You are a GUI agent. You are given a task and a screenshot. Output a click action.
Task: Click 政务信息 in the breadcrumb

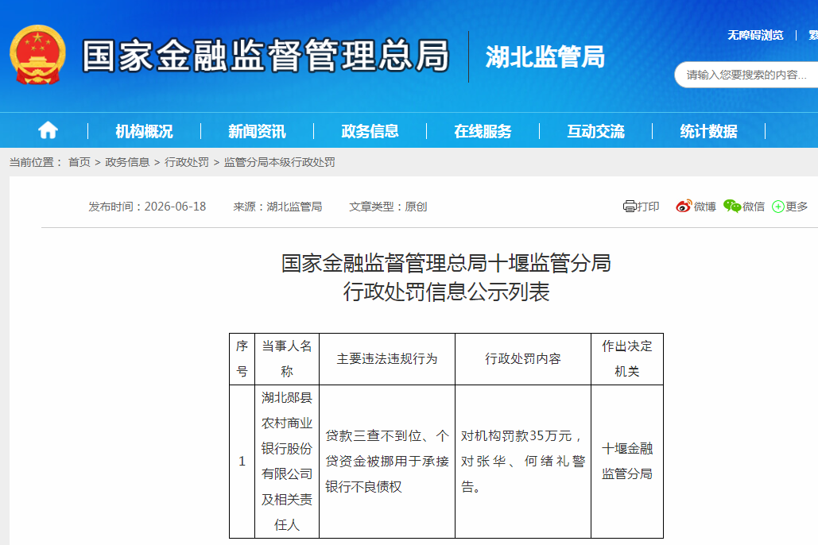127,162
